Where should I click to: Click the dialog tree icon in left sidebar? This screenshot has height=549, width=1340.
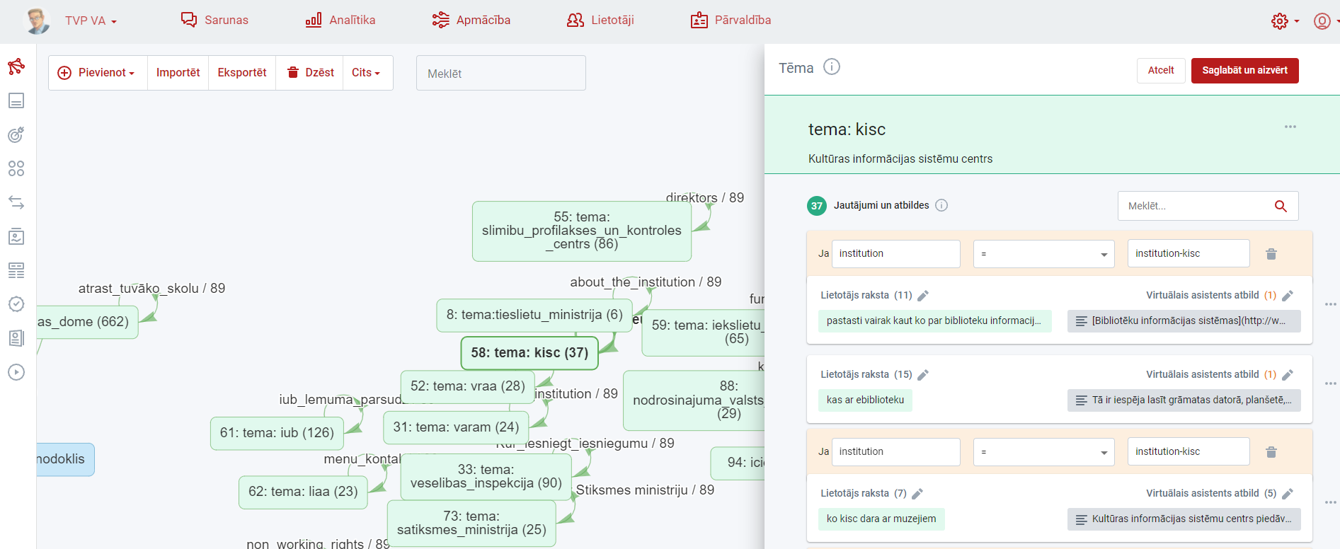(16, 67)
